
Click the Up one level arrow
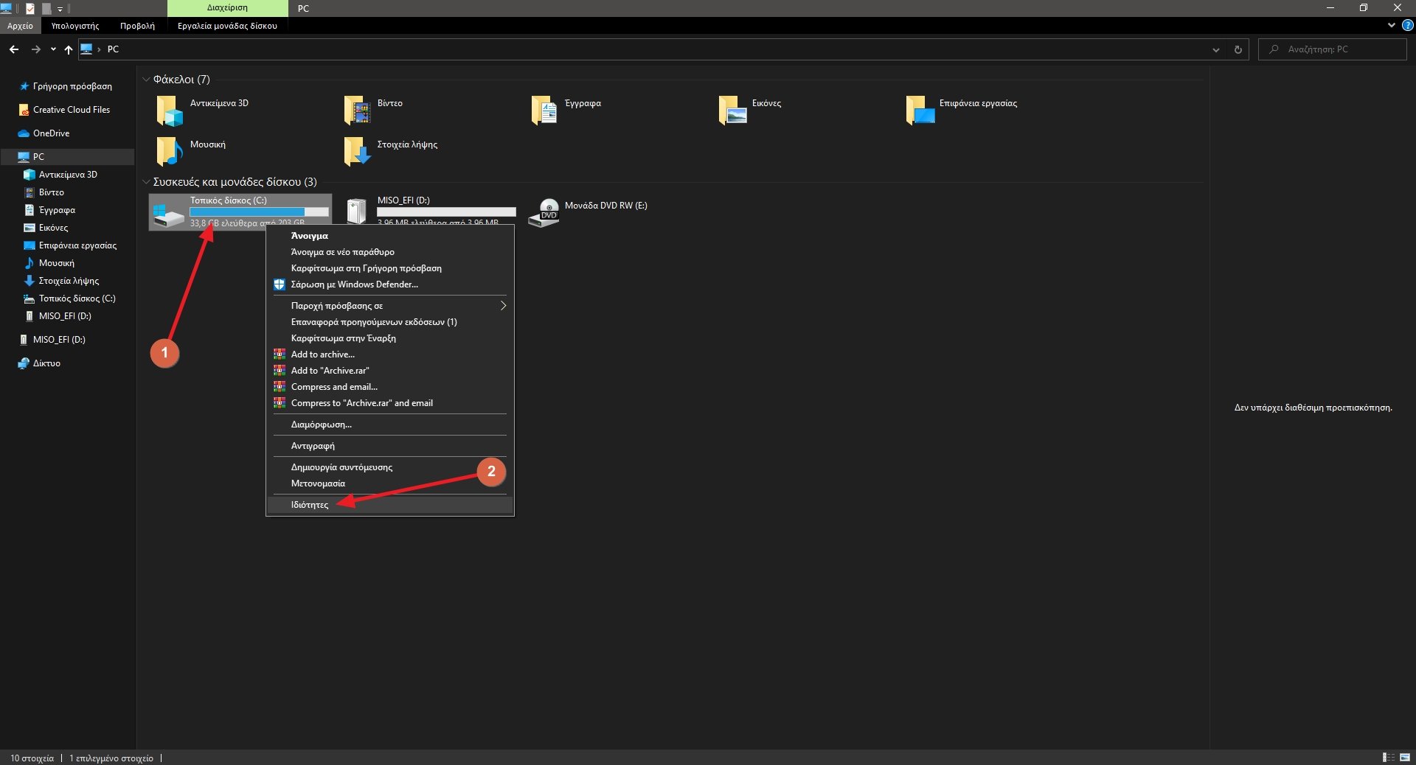(69, 49)
